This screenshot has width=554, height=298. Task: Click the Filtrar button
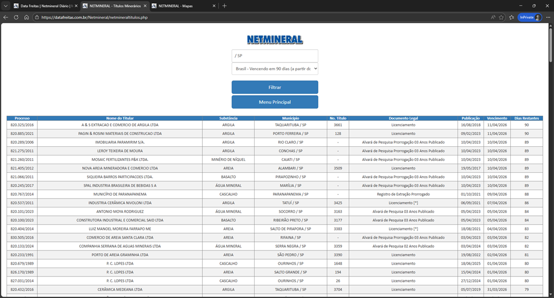[x=275, y=87]
